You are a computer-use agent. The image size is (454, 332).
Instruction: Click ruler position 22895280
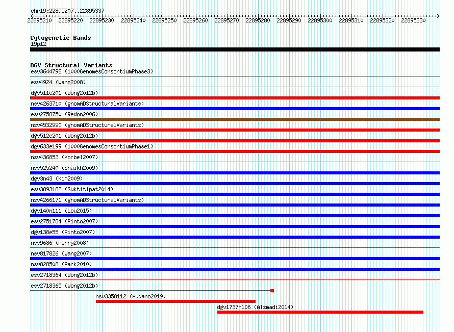pos(258,20)
